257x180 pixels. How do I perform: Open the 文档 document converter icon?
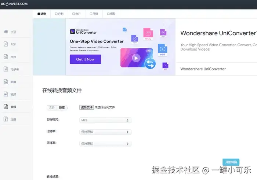click(6, 56)
